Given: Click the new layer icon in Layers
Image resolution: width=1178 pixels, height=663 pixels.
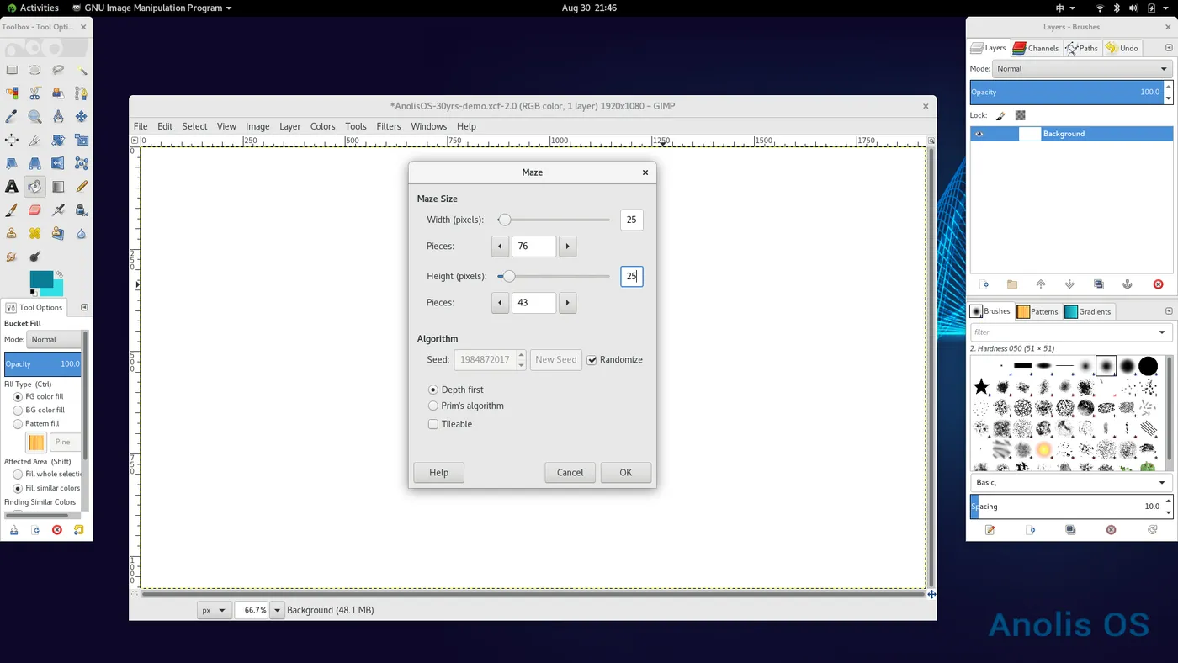Looking at the screenshot, I should pyautogui.click(x=984, y=284).
